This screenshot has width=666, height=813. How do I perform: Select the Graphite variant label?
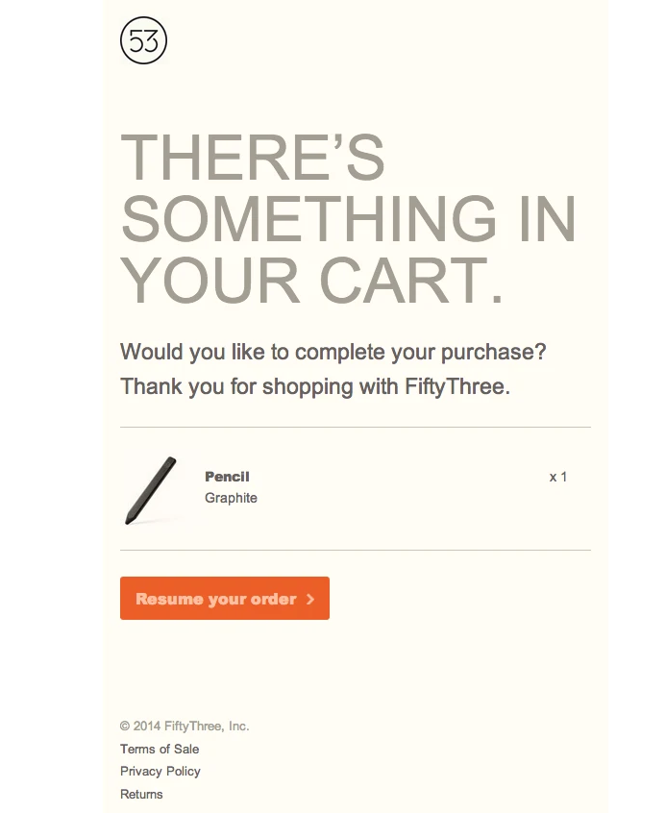pos(231,498)
